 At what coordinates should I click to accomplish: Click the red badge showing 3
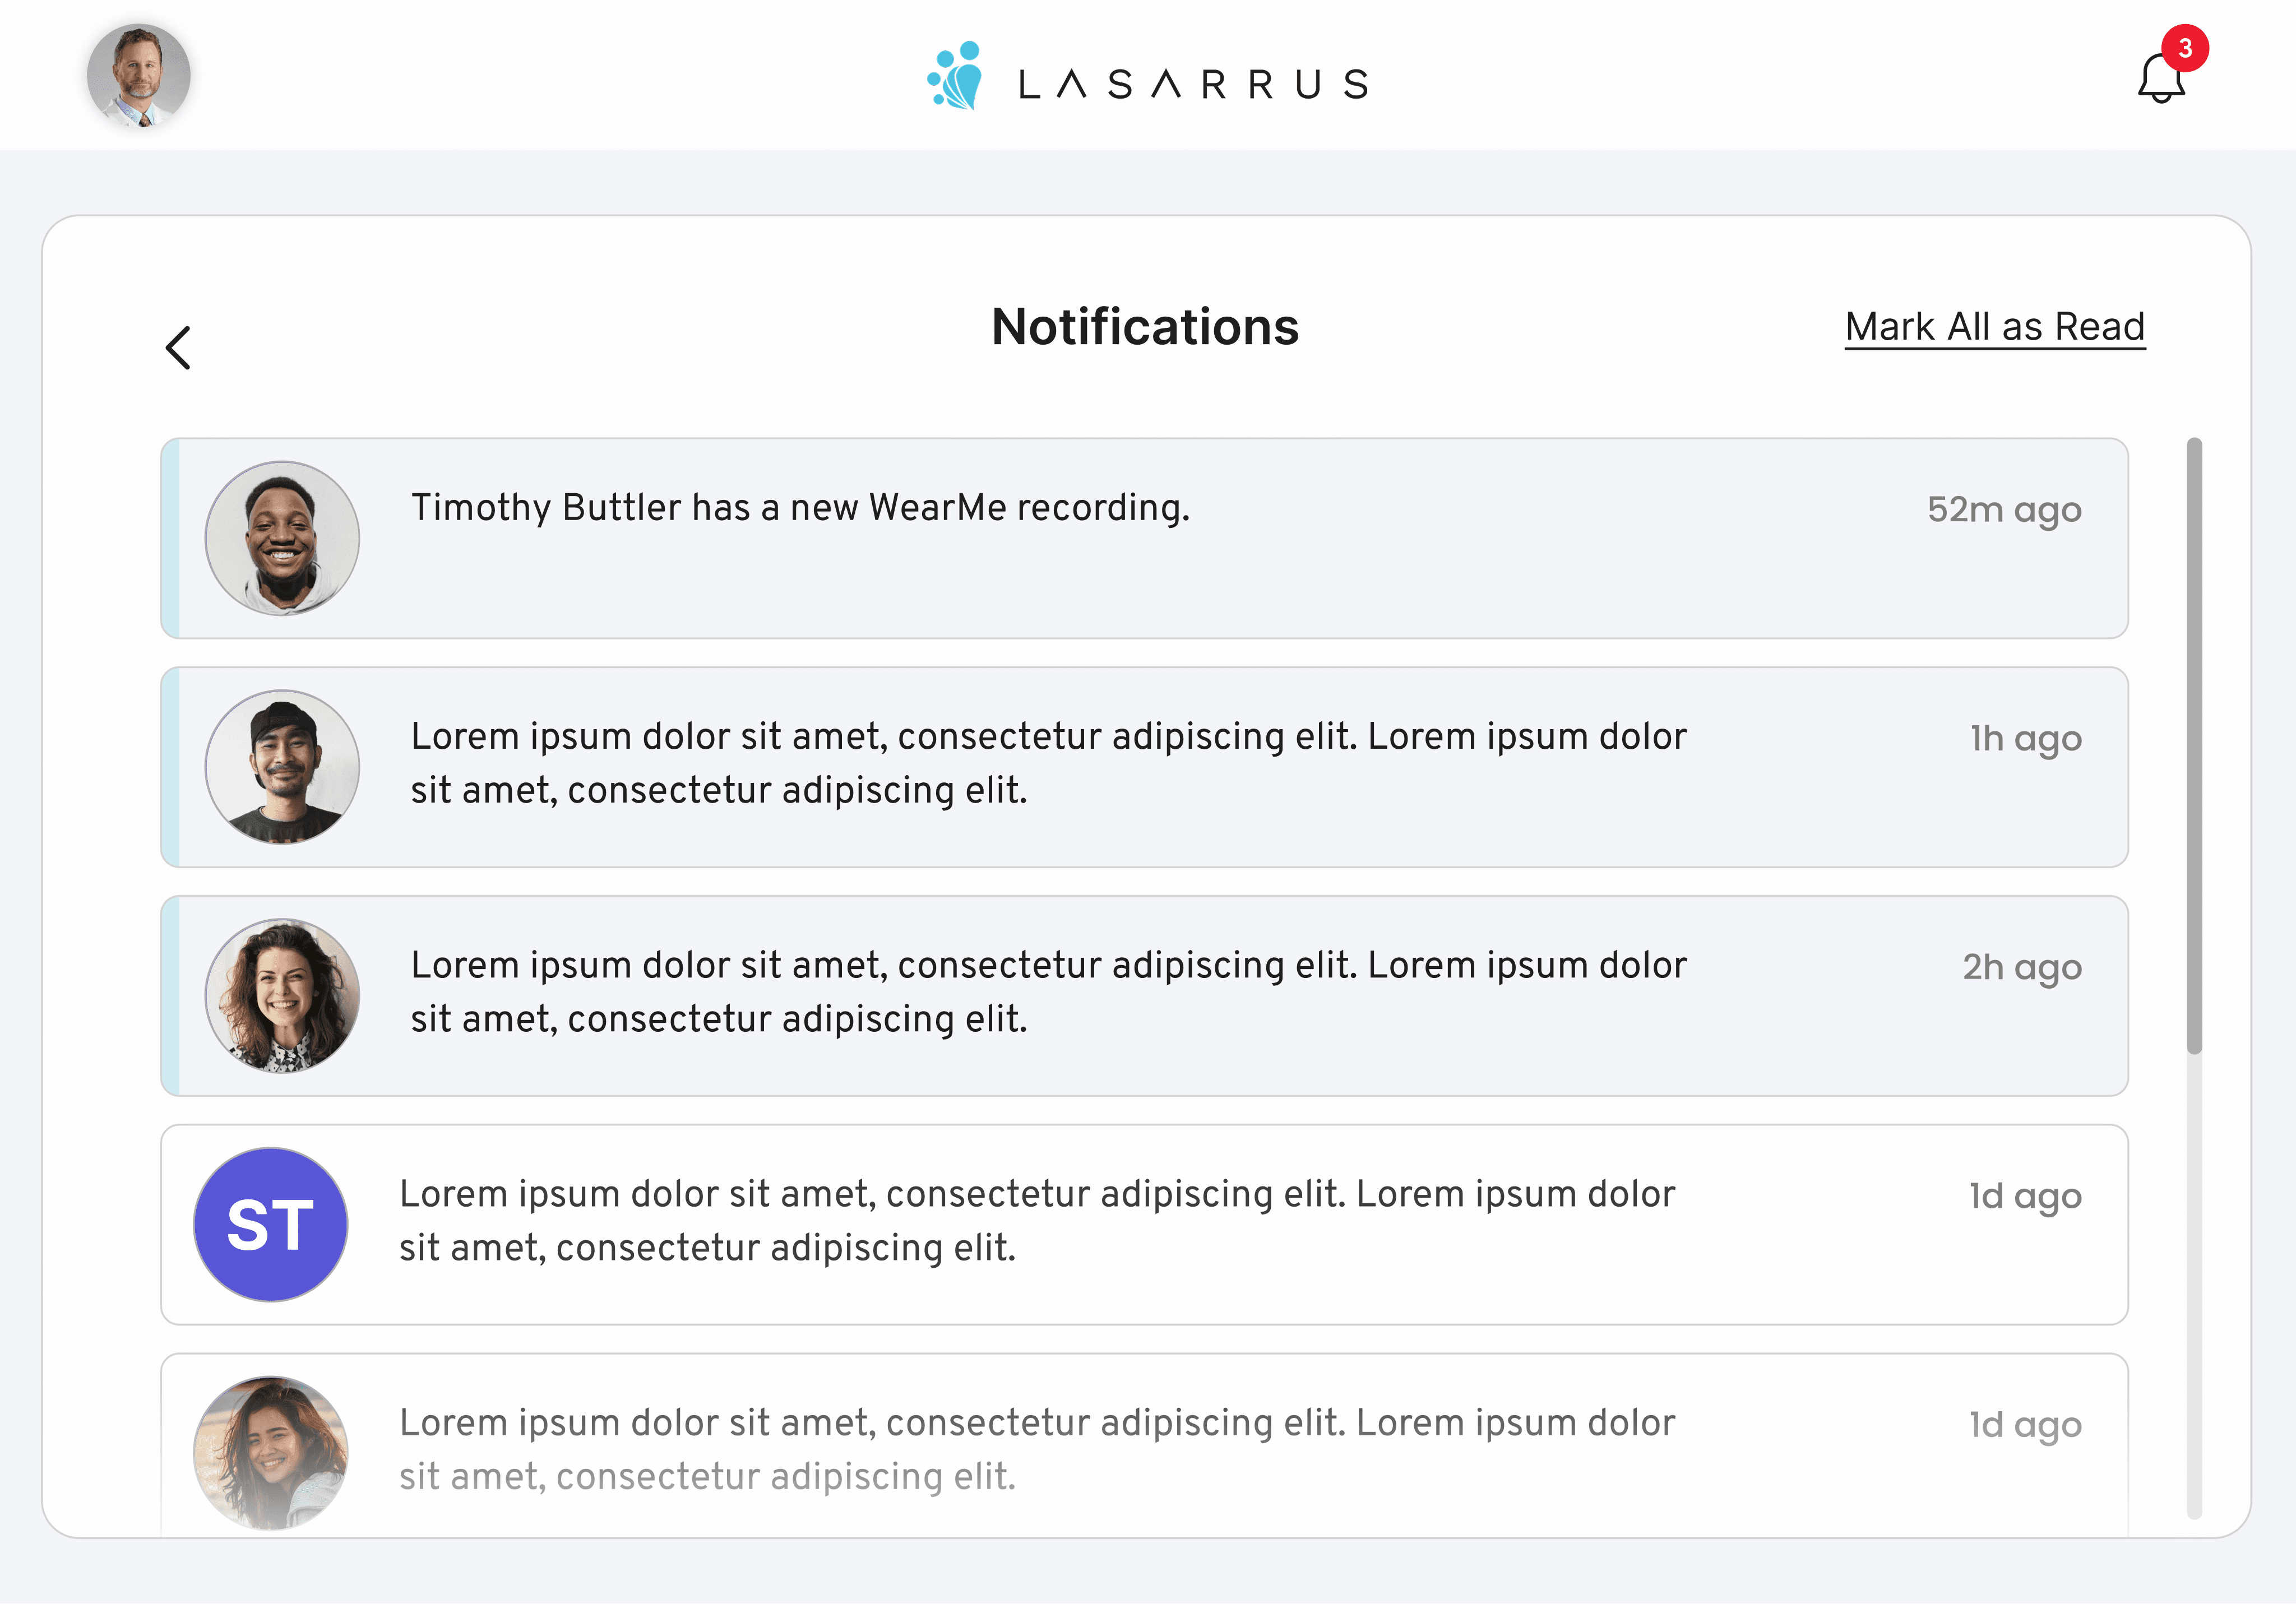tap(2185, 48)
